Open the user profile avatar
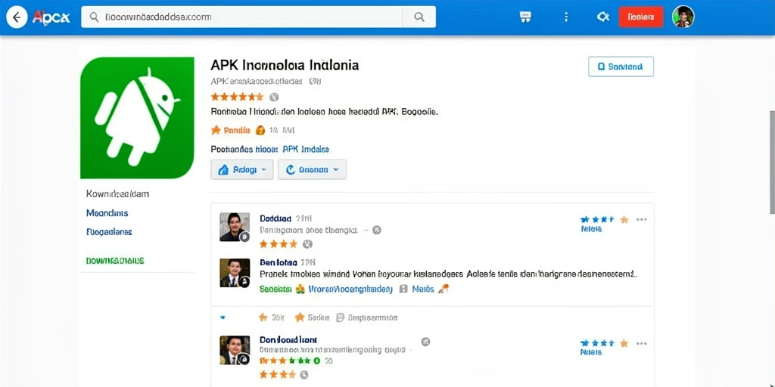The width and height of the screenshot is (775, 387). coord(683,17)
